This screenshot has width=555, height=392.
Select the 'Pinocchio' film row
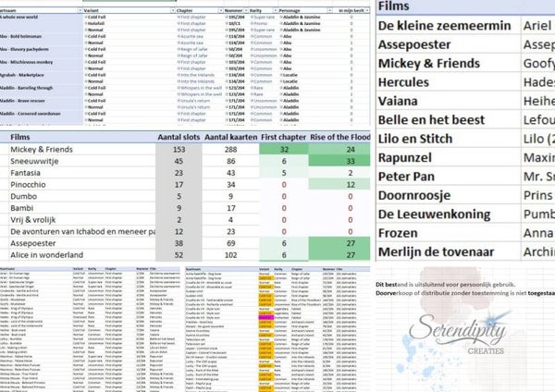(28, 185)
